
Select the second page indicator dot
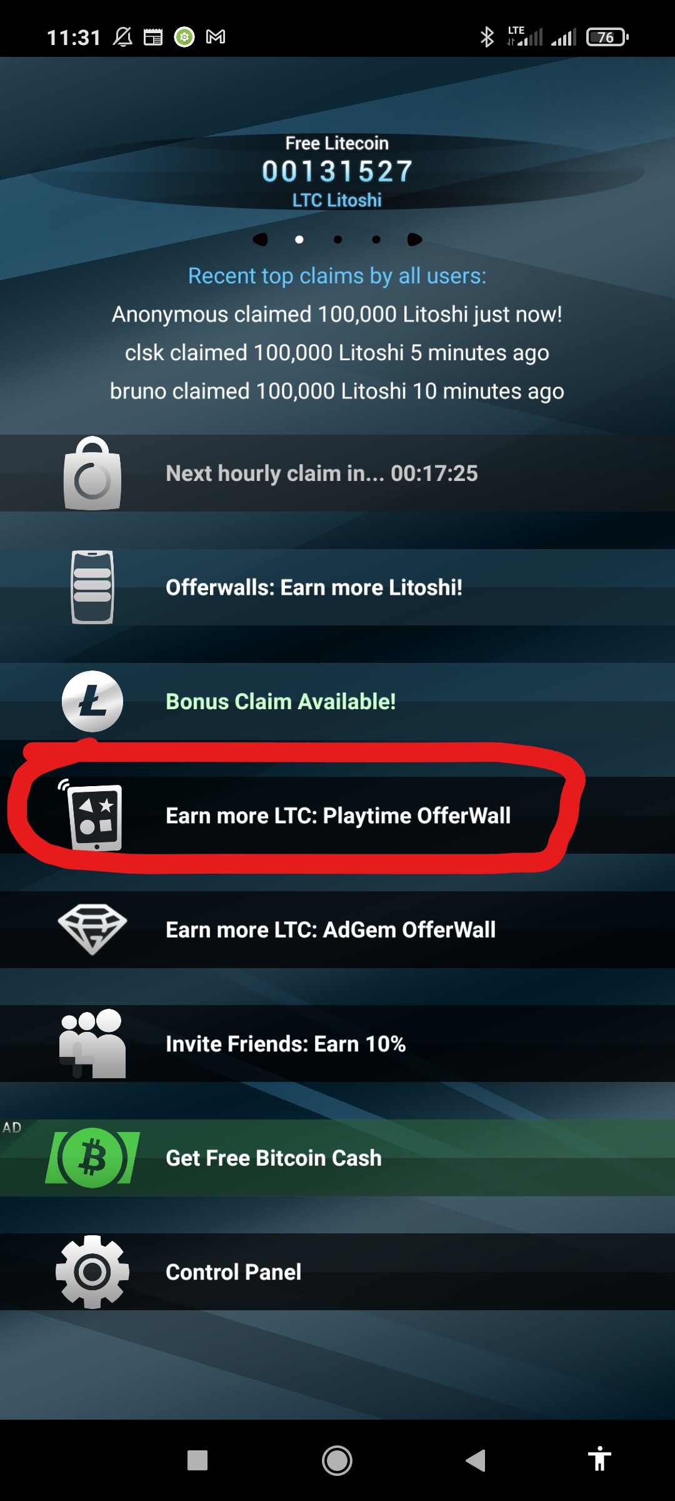coord(338,240)
